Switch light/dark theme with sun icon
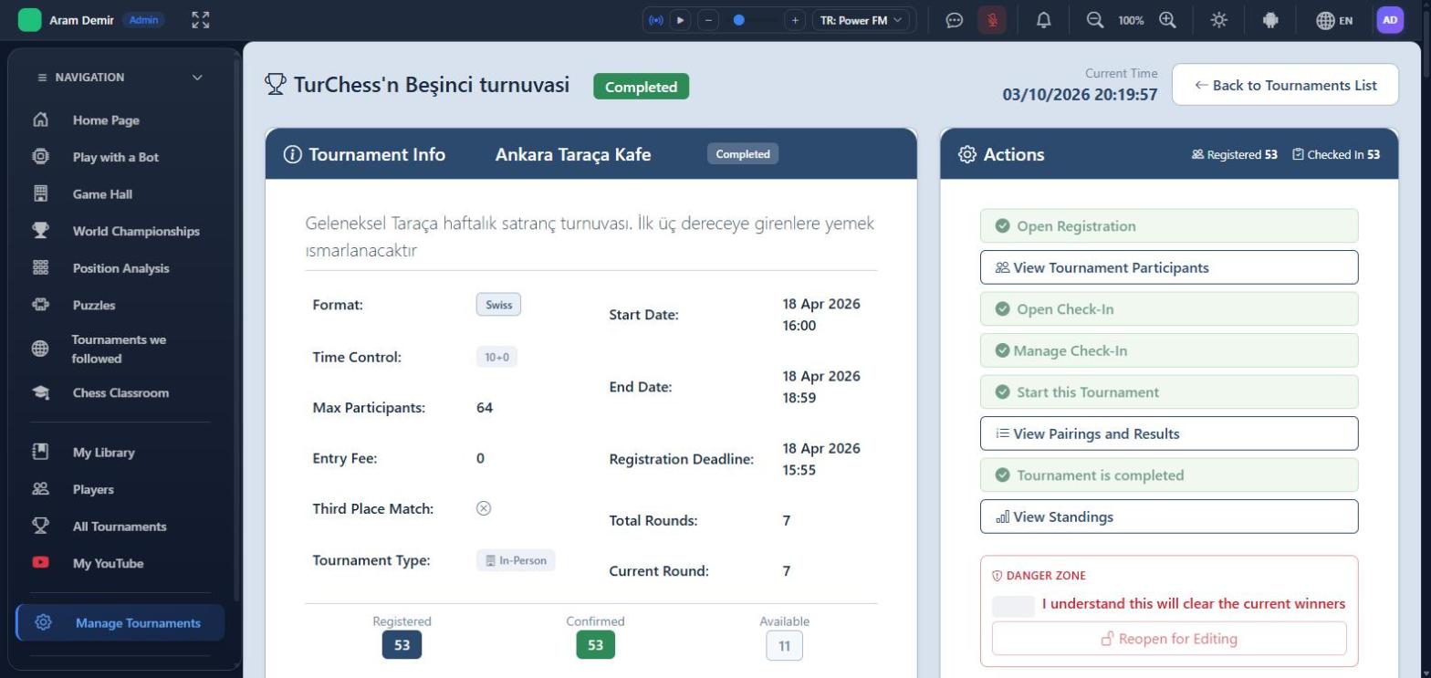The height and width of the screenshot is (678, 1431). pos(1219,20)
